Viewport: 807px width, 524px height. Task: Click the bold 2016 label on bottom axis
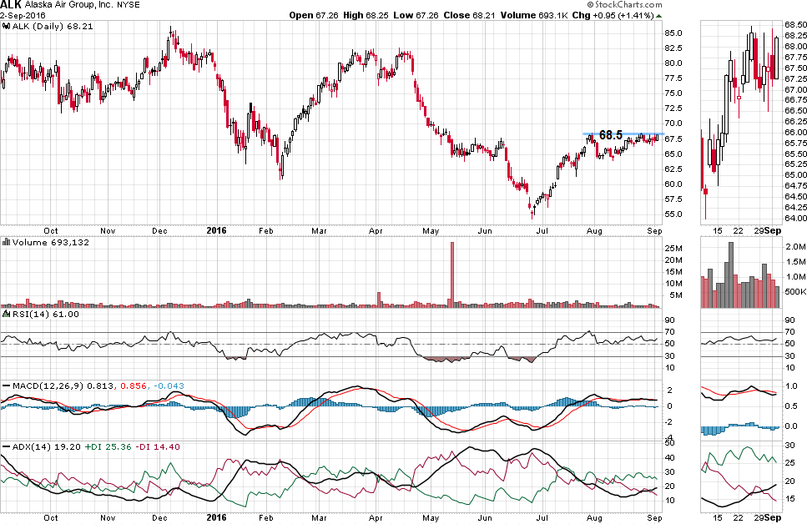click(216, 517)
